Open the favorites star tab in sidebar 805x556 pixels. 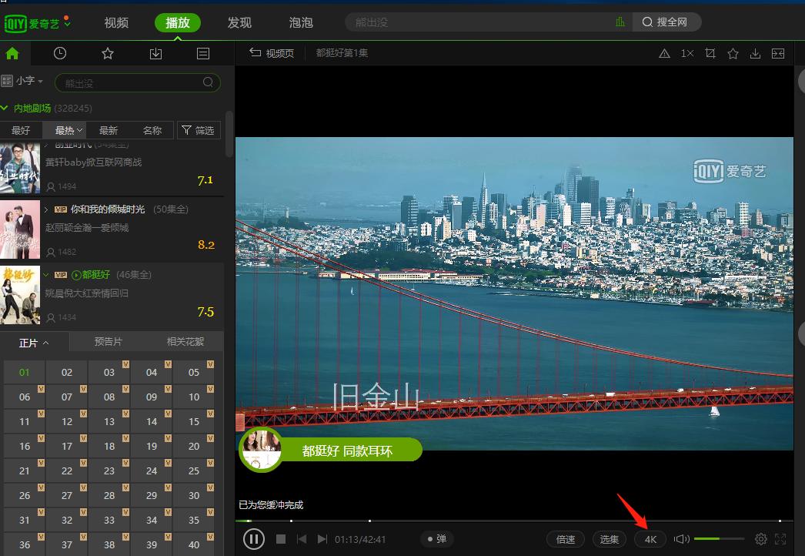pos(108,53)
